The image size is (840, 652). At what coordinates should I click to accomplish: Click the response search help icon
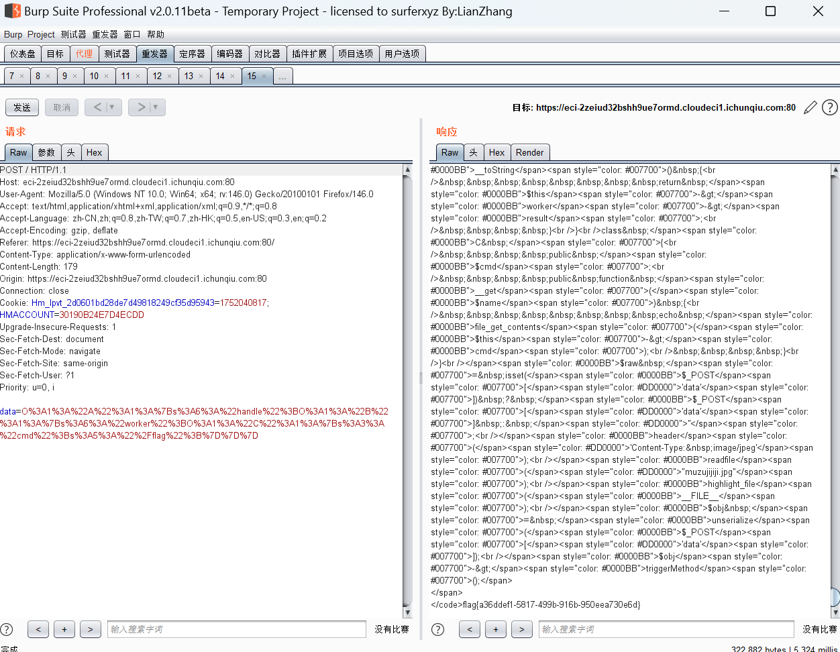click(x=438, y=629)
